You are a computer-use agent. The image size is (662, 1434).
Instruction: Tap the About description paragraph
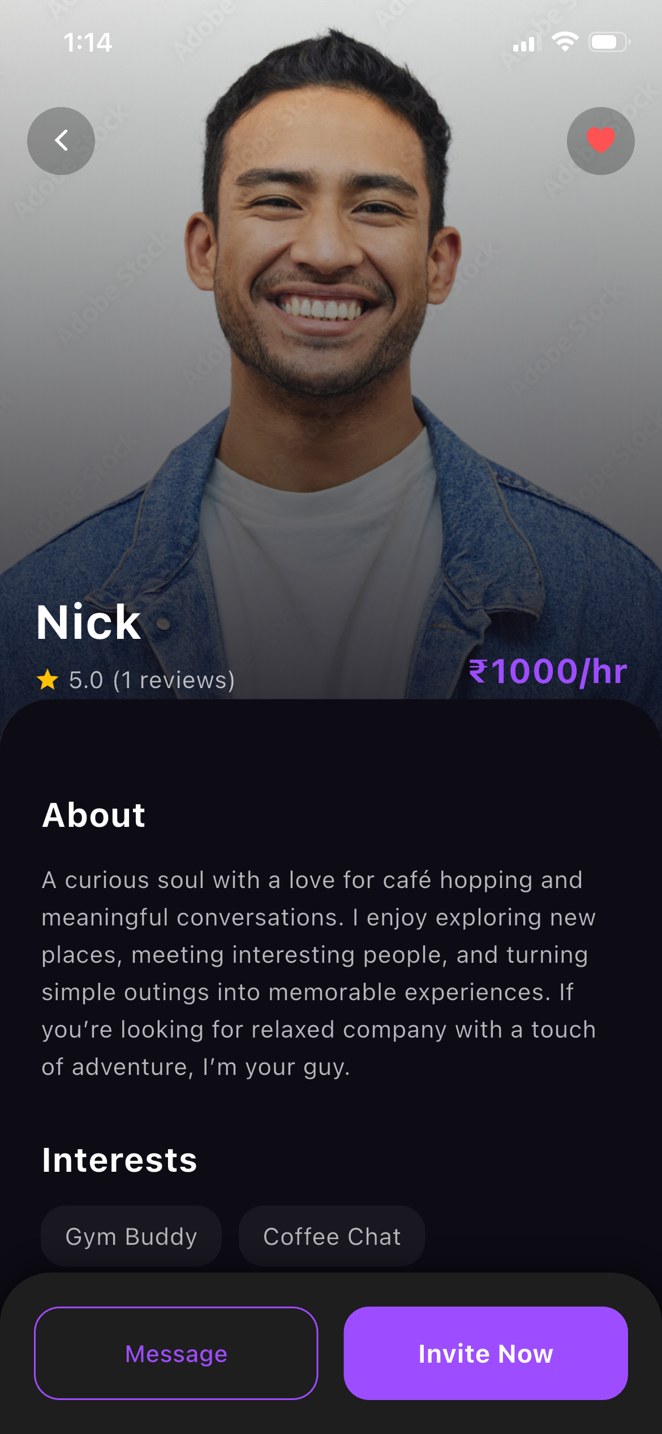coord(319,974)
